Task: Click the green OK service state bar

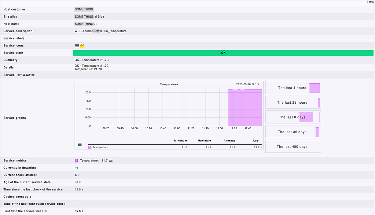Action: [223, 53]
